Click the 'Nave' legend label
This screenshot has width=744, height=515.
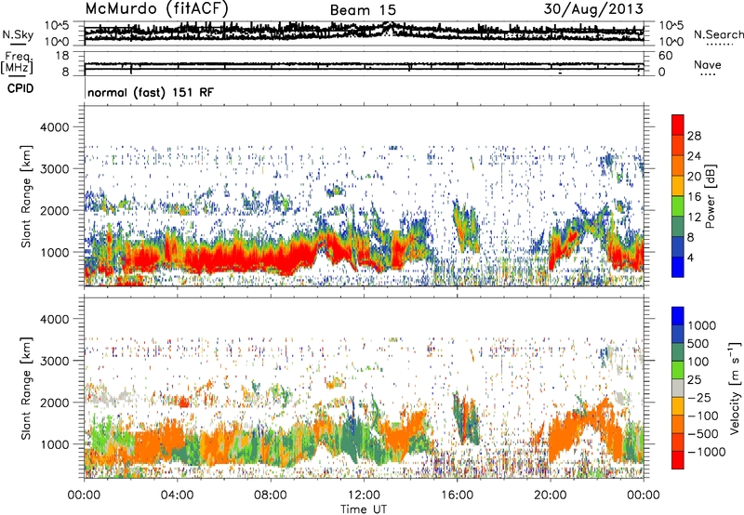tap(708, 64)
